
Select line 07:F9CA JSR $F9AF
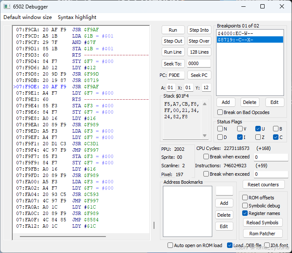(x=81, y=30)
